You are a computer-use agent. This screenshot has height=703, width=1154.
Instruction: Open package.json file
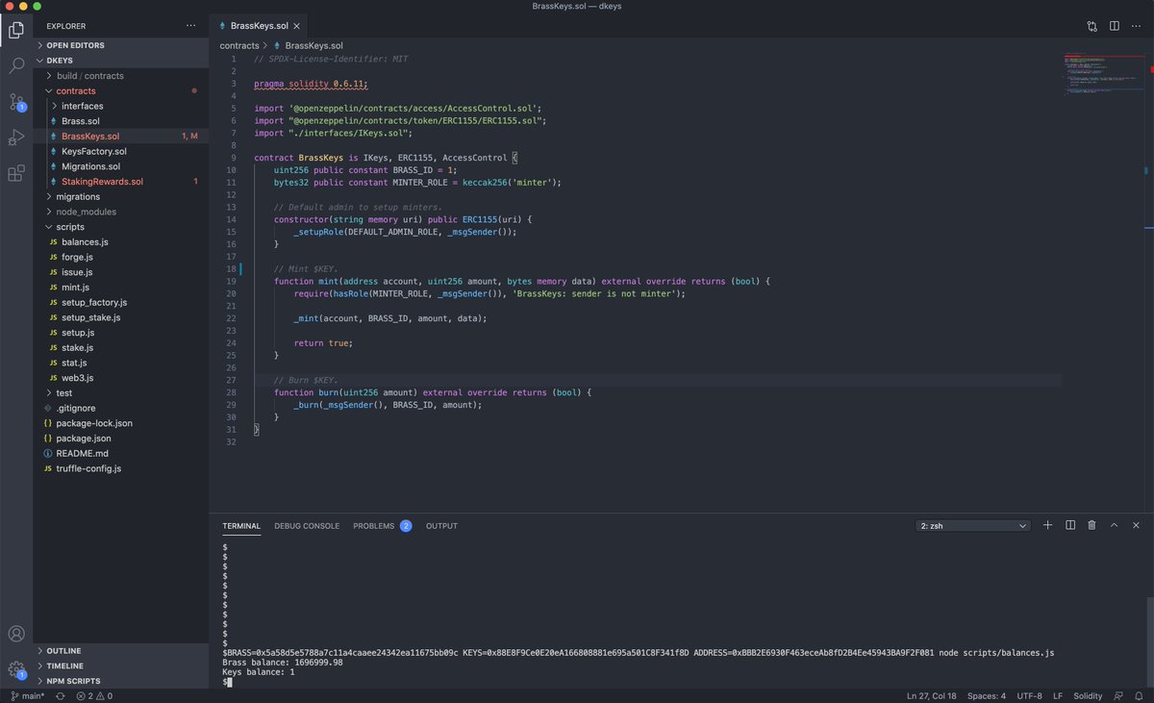[x=121, y=438]
